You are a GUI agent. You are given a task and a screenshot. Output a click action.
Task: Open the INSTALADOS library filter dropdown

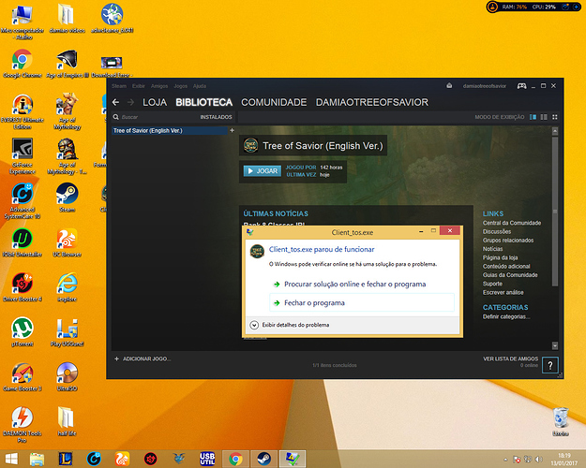pos(216,117)
